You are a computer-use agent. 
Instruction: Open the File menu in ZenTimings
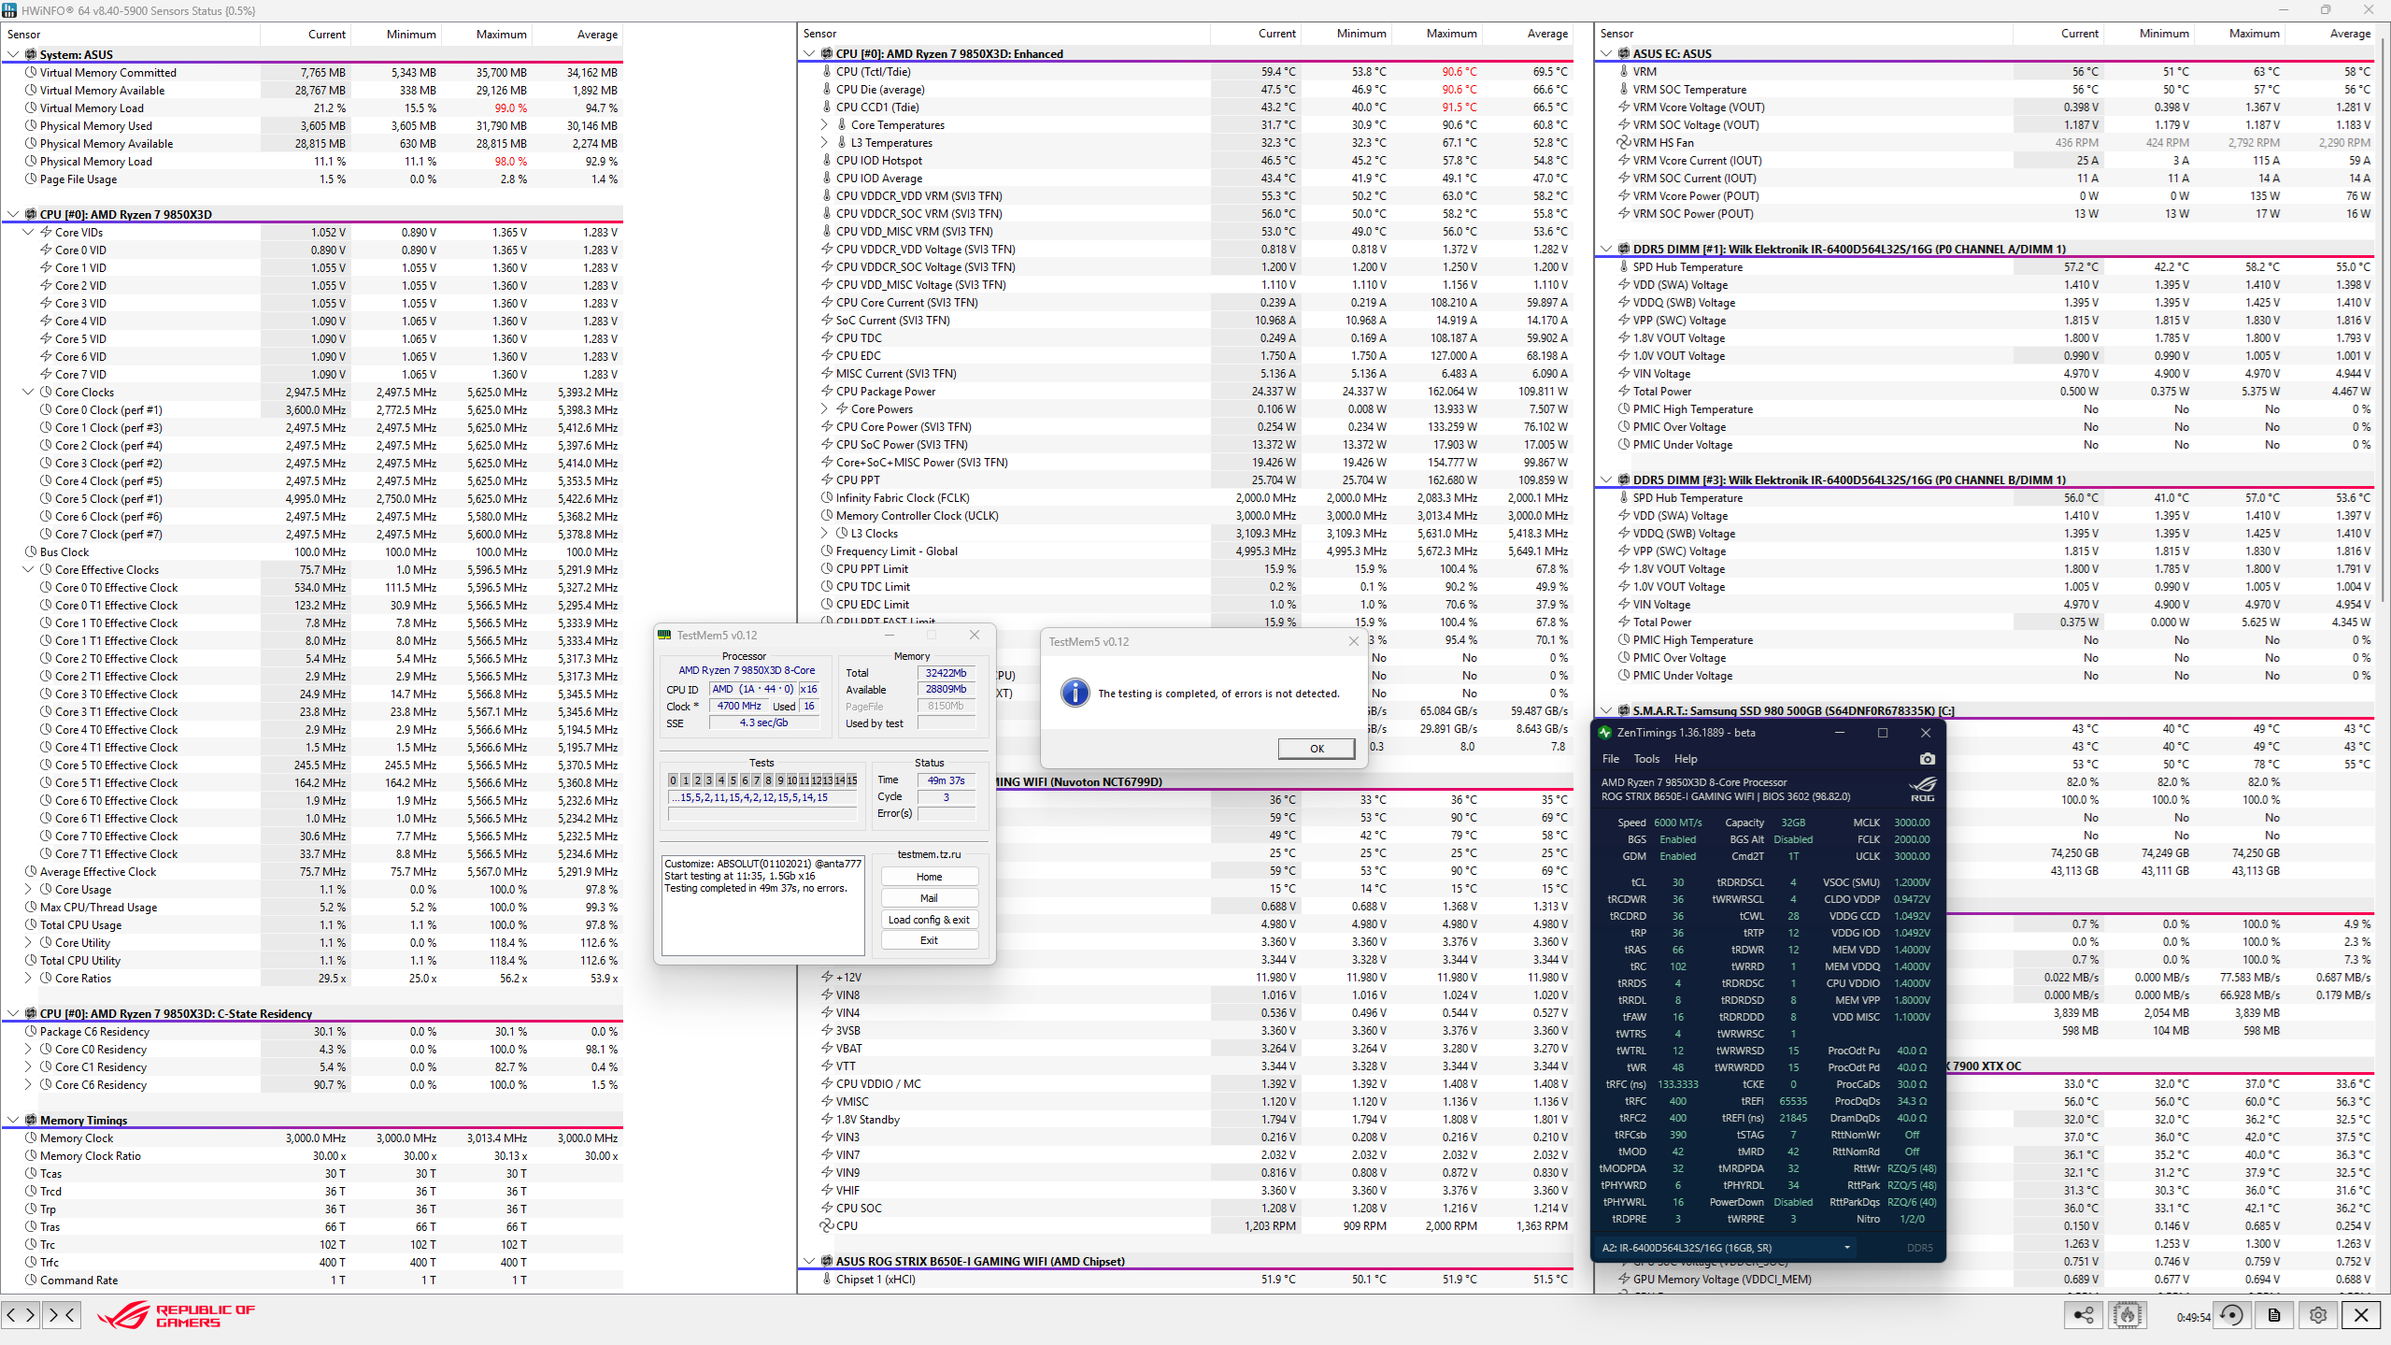pos(1611,759)
